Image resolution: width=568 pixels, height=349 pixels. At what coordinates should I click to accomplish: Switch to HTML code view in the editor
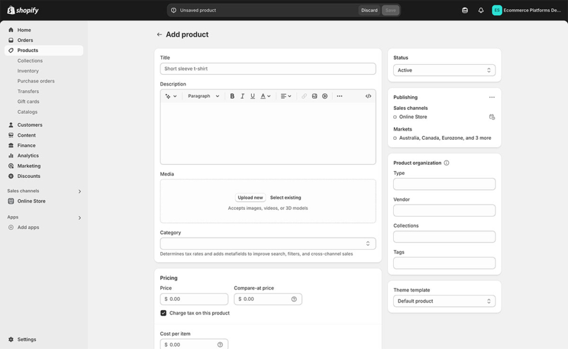[368, 95]
